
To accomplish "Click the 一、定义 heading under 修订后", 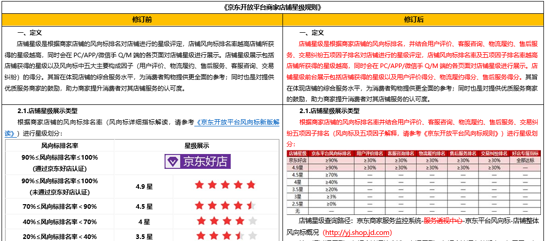I will (312, 33).
